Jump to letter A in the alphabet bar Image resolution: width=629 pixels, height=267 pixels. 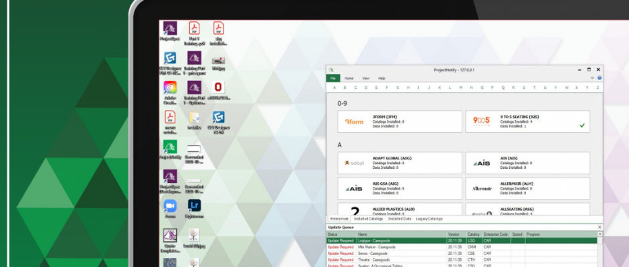[334, 87]
